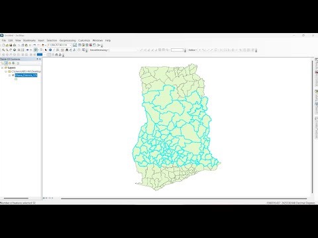Open the Find binoculars tool
Screen dimensions: 318x238
pos(67,50)
